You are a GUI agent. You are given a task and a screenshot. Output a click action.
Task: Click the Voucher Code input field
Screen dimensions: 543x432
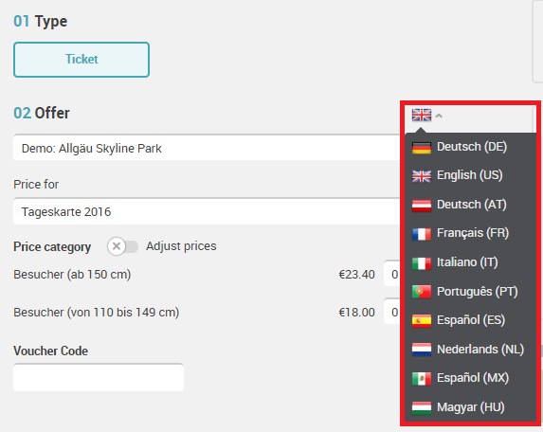point(99,377)
